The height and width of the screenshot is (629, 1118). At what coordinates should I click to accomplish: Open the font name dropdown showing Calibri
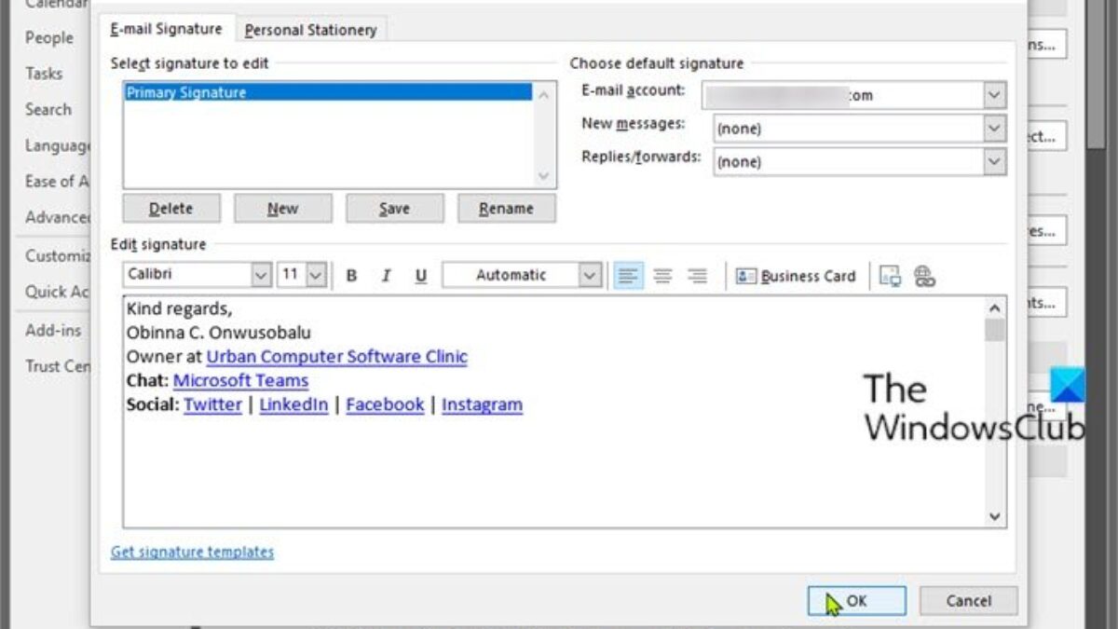coord(261,275)
